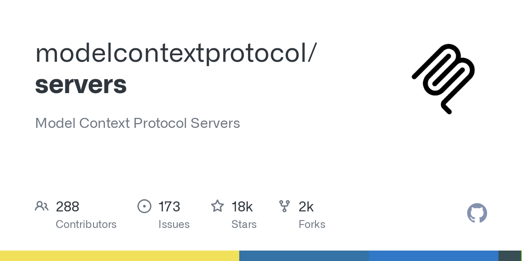Click the Model Context Protocol Servers description
Viewport: 522px width, 261px height.
click(137, 123)
